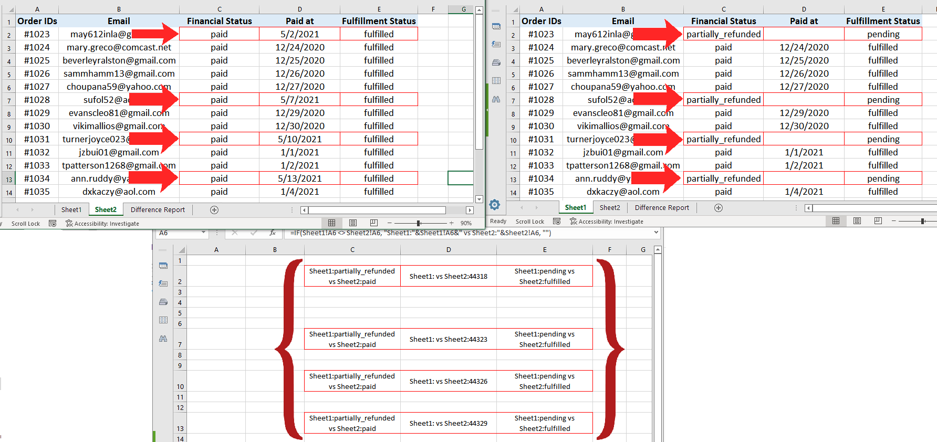Click the binoculars icon in bottom workbook sidebar

163,339
